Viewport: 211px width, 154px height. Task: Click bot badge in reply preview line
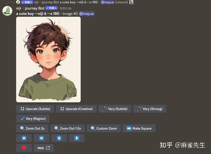[27, 2]
